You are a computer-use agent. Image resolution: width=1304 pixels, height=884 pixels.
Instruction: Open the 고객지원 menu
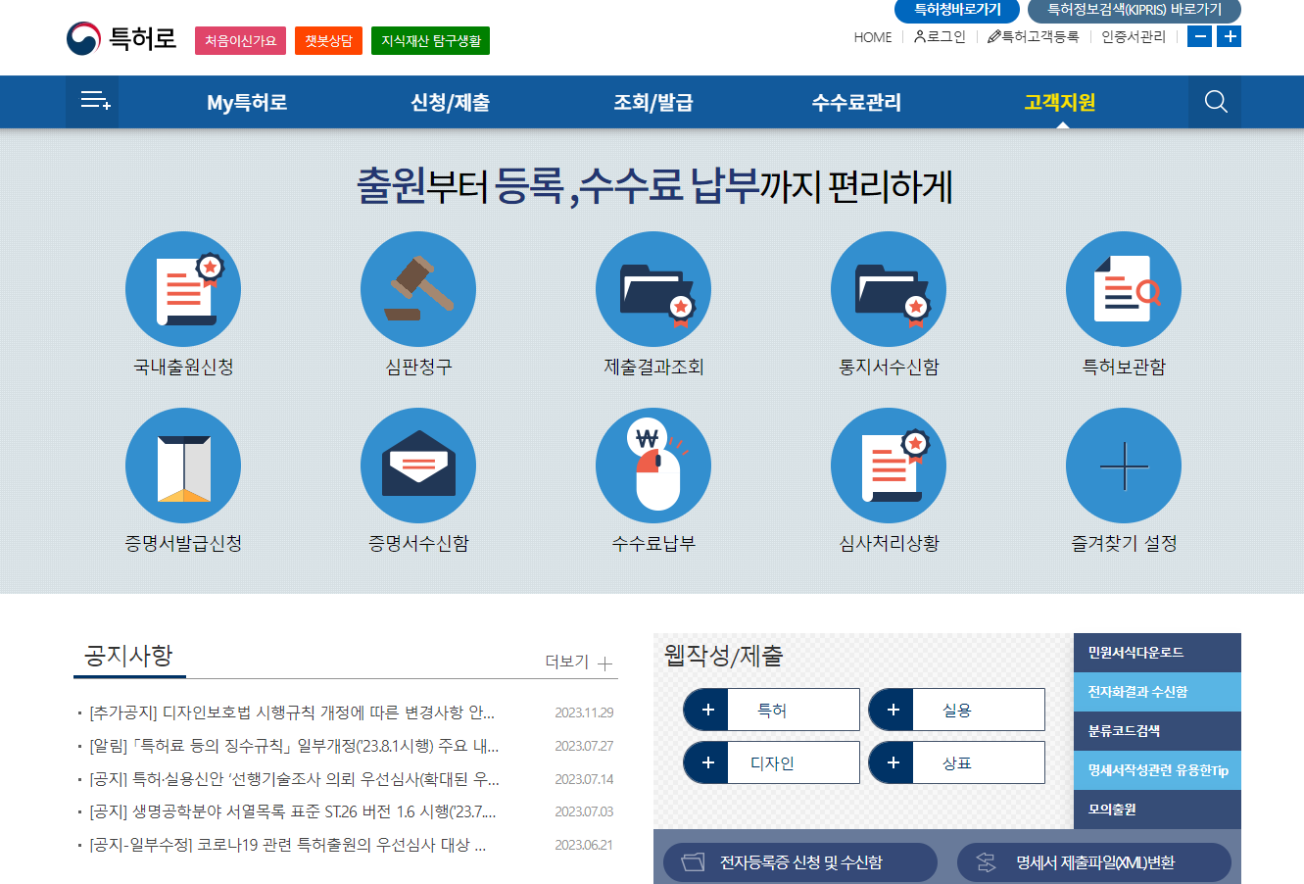pos(1058,101)
